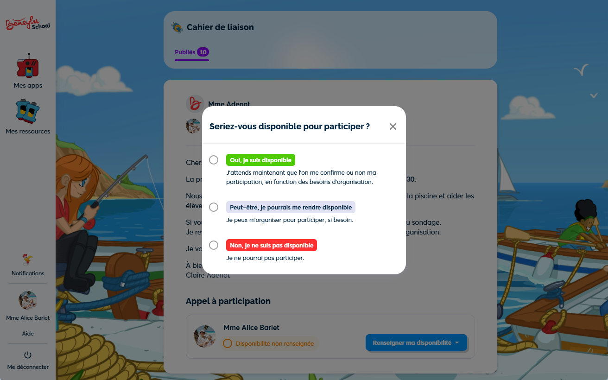Open the Aide menu entry
This screenshot has height=380, width=608.
coord(27,333)
